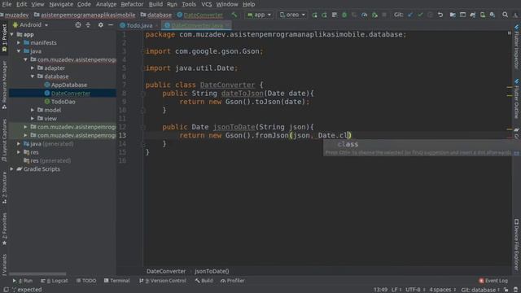Screen dimensions: 521x293
Task: Open the Event Log
Action: pos(493,281)
